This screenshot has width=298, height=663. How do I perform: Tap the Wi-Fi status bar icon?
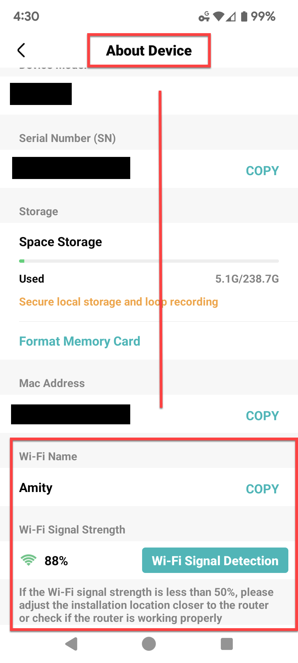[x=219, y=16]
